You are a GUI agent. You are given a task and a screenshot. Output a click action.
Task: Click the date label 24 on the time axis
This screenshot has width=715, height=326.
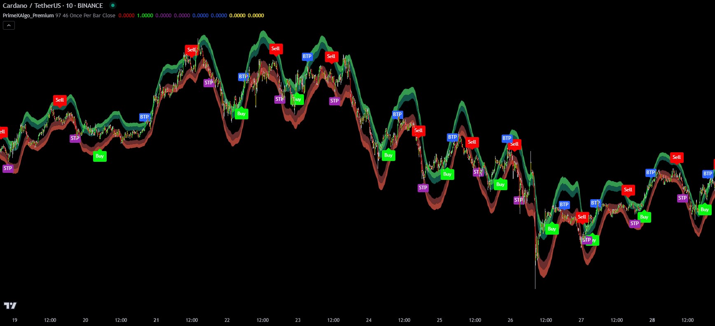click(369, 320)
